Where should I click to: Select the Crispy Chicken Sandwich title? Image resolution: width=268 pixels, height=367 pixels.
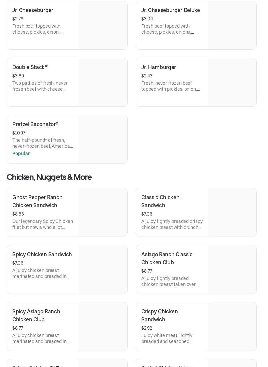tap(159, 315)
